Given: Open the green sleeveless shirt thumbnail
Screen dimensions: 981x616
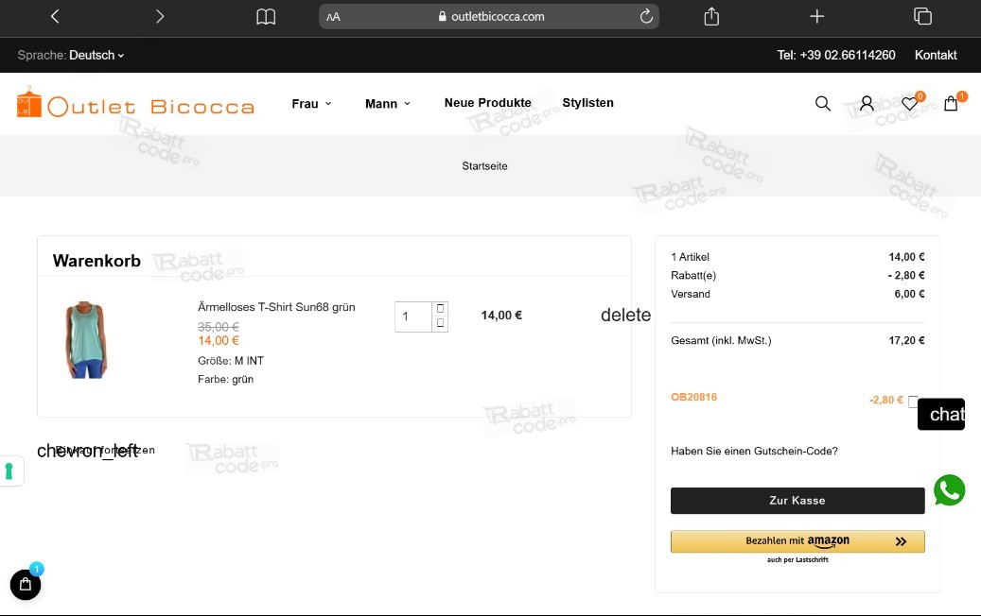Looking at the screenshot, I should click(86, 340).
